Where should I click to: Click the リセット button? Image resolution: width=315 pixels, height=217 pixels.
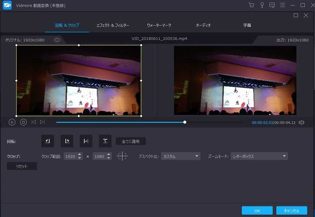(x=22, y=166)
